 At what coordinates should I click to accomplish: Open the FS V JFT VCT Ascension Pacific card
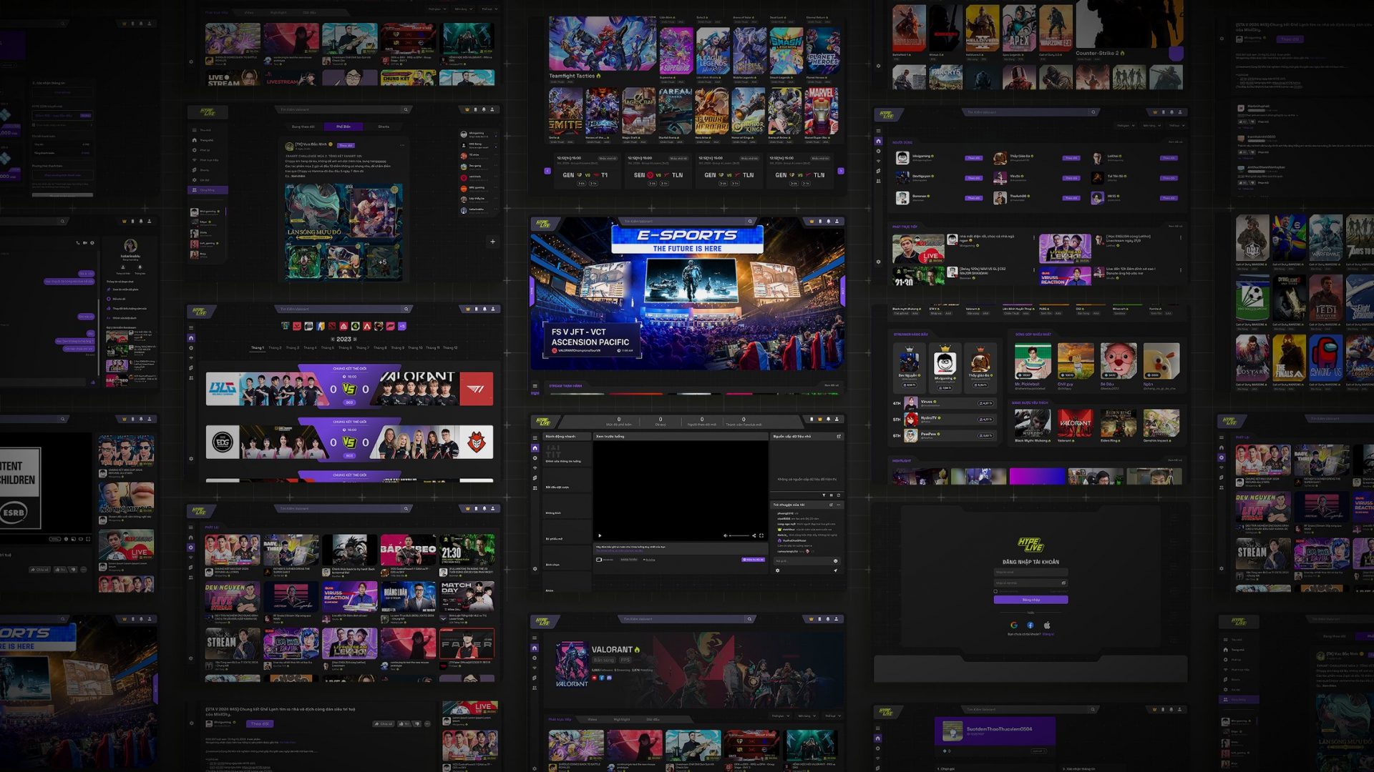pyautogui.click(x=592, y=341)
